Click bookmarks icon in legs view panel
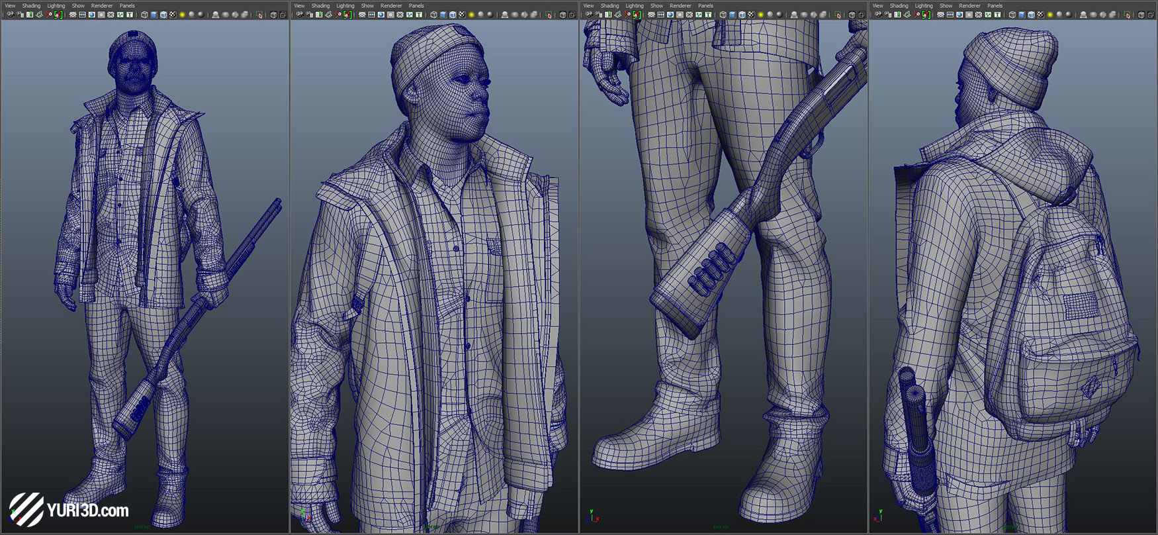Image resolution: width=1158 pixels, height=535 pixels. click(608, 15)
